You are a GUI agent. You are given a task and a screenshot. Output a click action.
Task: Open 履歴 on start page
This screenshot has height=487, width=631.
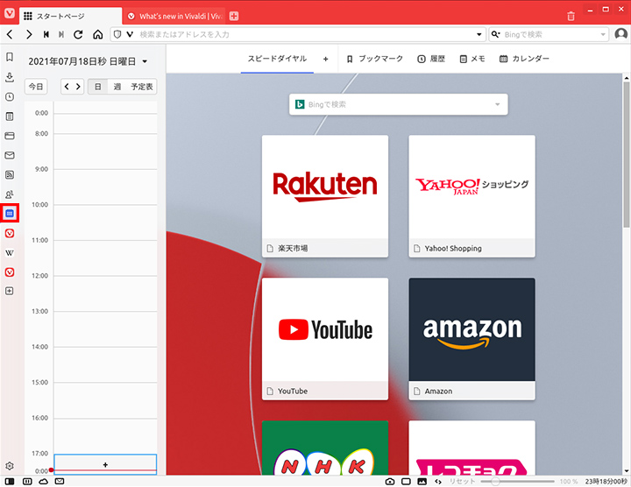(x=431, y=59)
